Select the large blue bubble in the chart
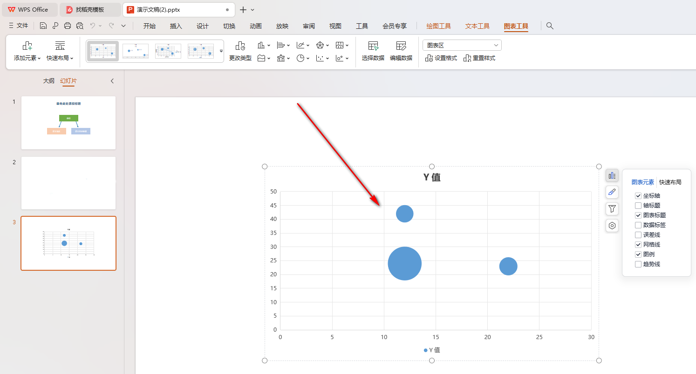 pyautogui.click(x=404, y=263)
